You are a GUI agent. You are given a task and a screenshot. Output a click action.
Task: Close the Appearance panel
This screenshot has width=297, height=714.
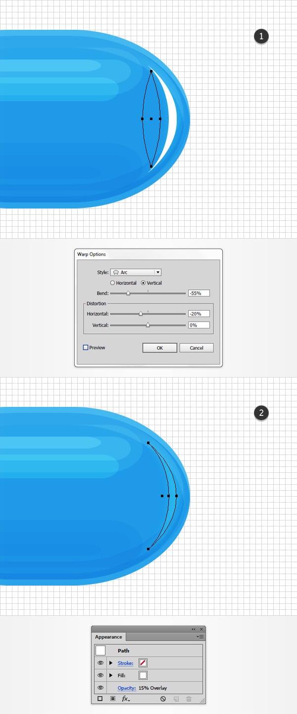201,629
